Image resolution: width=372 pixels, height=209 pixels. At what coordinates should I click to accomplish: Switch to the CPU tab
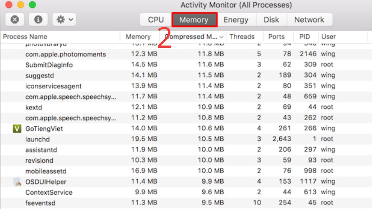click(x=156, y=20)
